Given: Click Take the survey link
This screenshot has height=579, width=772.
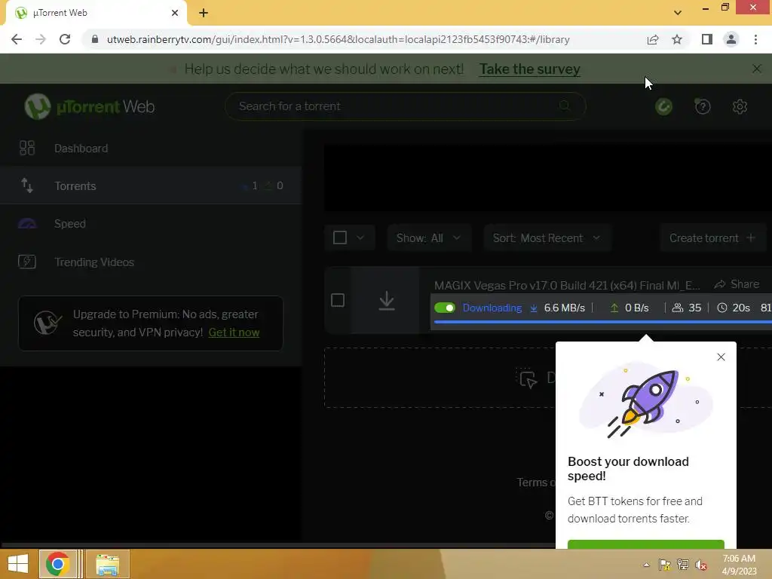Looking at the screenshot, I should click(530, 69).
